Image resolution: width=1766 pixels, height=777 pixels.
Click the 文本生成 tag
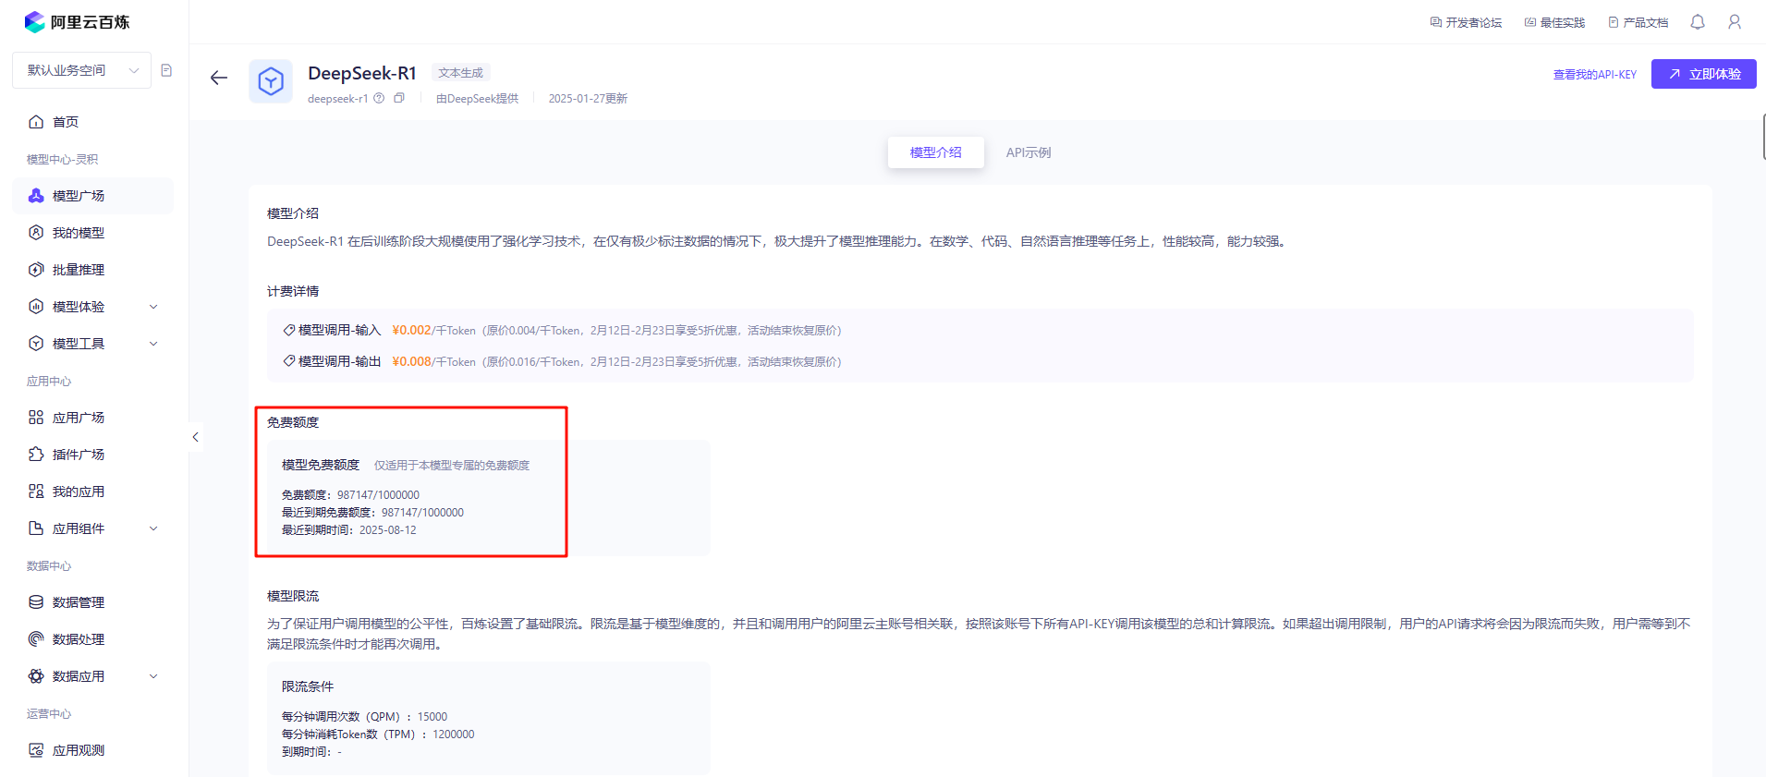coord(460,73)
